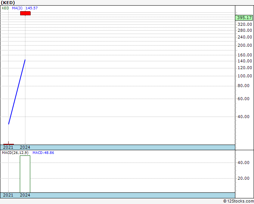Click the 320.00 price axis label
254x204 pixels.
[245, 24]
